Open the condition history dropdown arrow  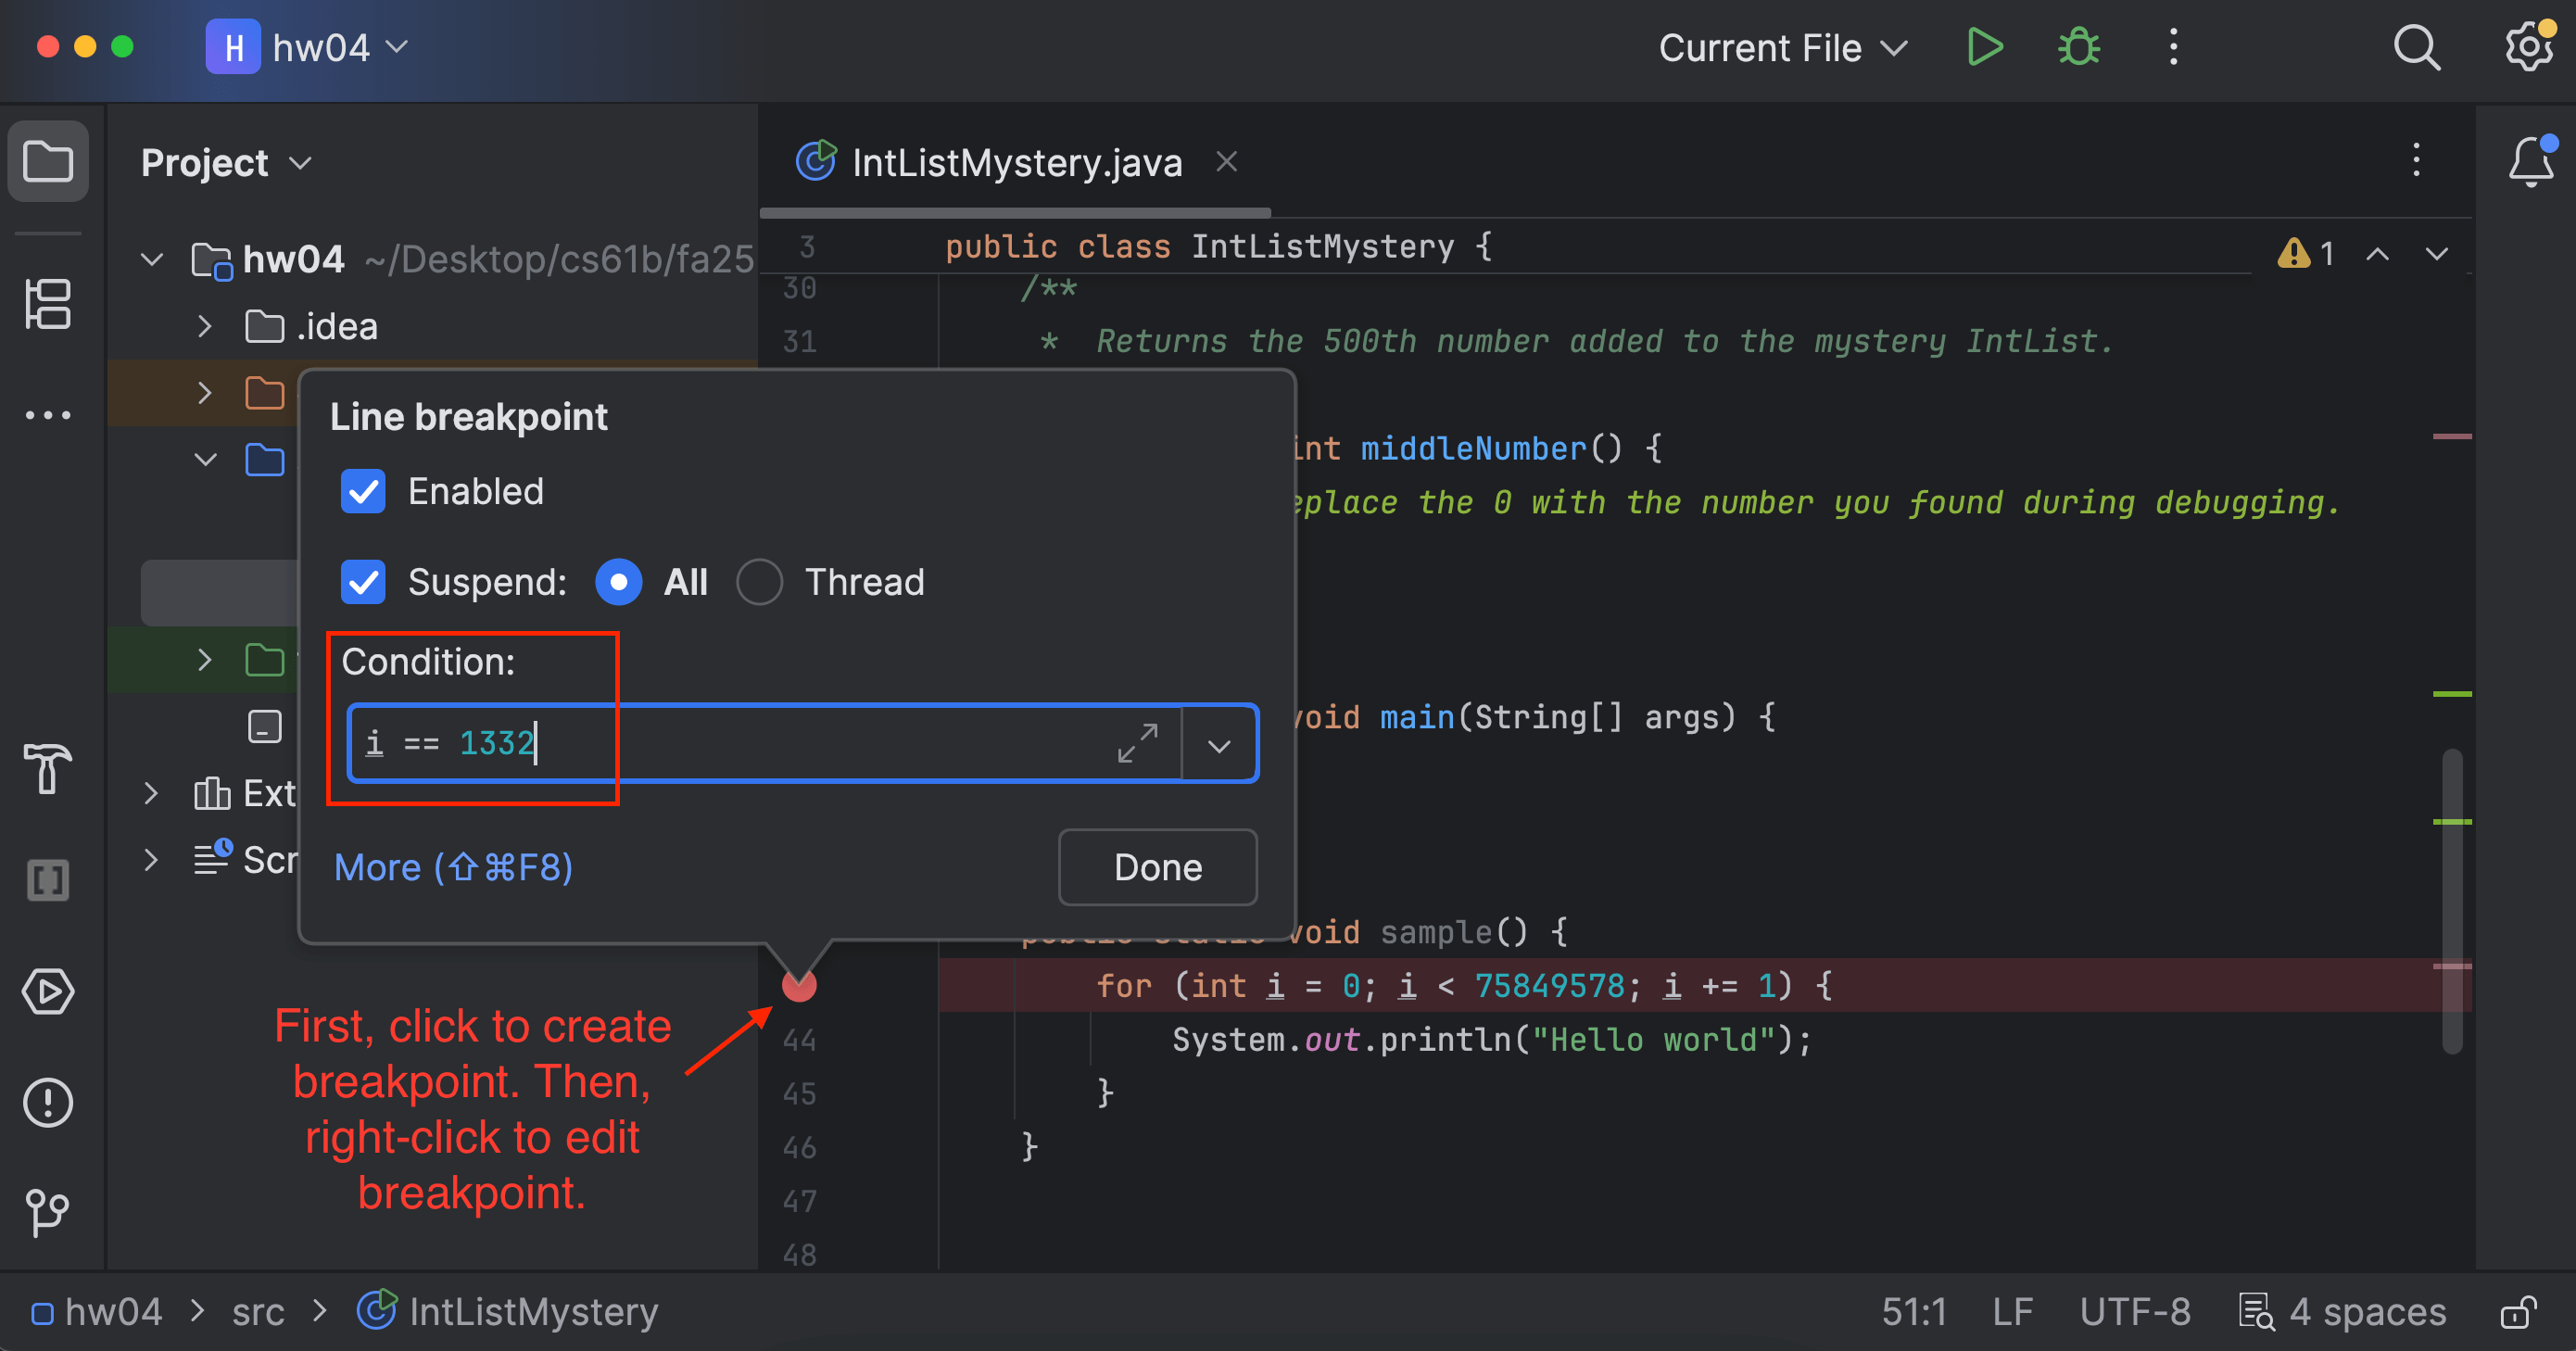(x=1218, y=745)
